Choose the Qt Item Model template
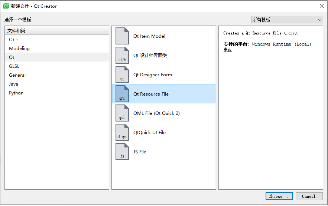The width and height of the screenshot is (328, 206). pyautogui.click(x=164, y=36)
